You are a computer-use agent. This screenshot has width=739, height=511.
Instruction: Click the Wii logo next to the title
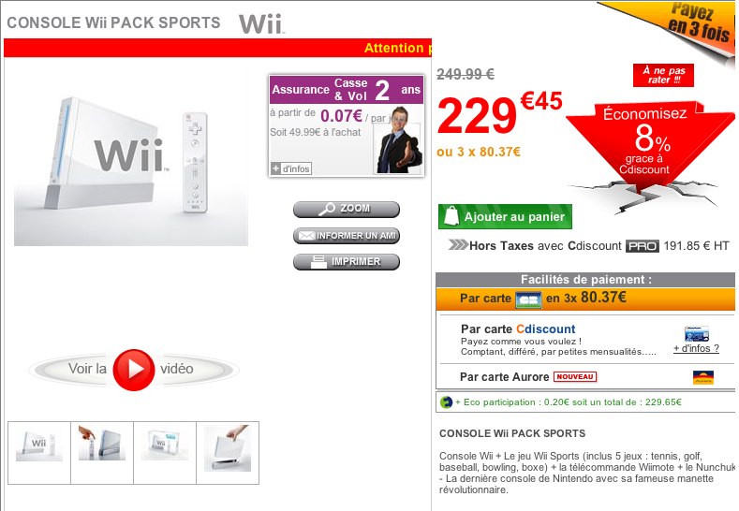click(x=261, y=23)
